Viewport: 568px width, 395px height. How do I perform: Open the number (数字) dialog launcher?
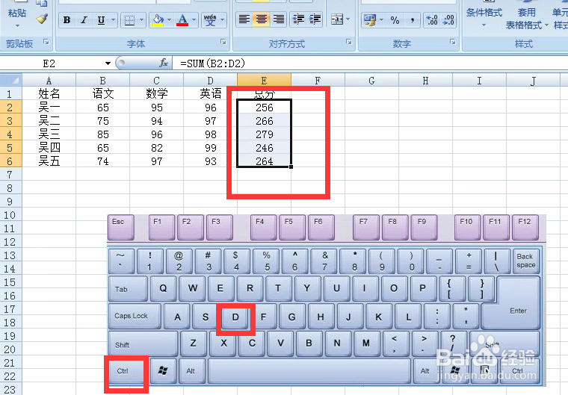pyautogui.click(x=453, y=42)
